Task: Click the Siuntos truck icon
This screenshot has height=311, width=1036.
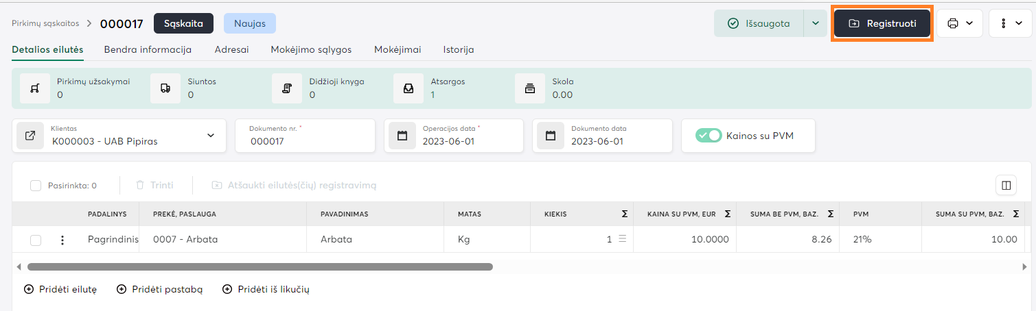Action: click(165, 88)
